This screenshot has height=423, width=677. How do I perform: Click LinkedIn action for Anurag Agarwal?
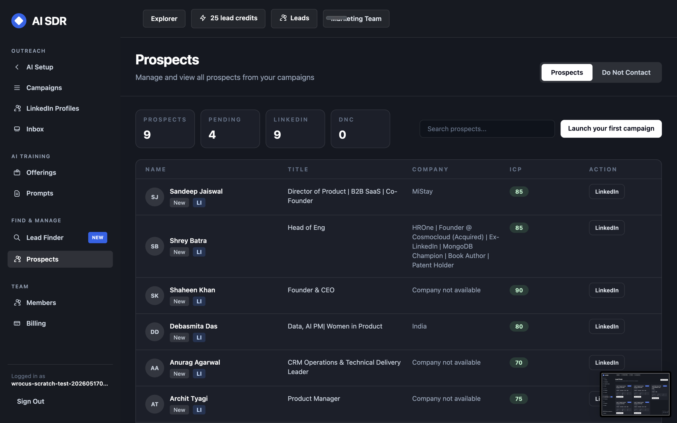(607, 362)
